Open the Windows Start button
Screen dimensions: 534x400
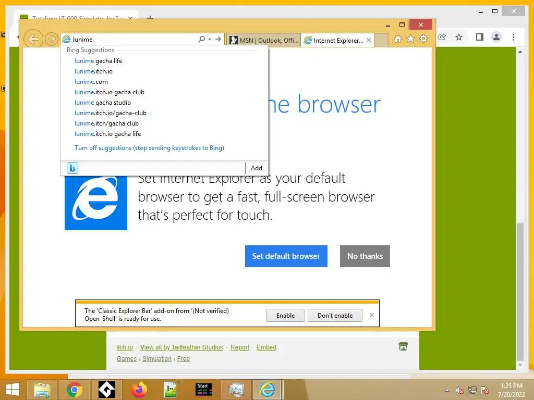[13, 390]
